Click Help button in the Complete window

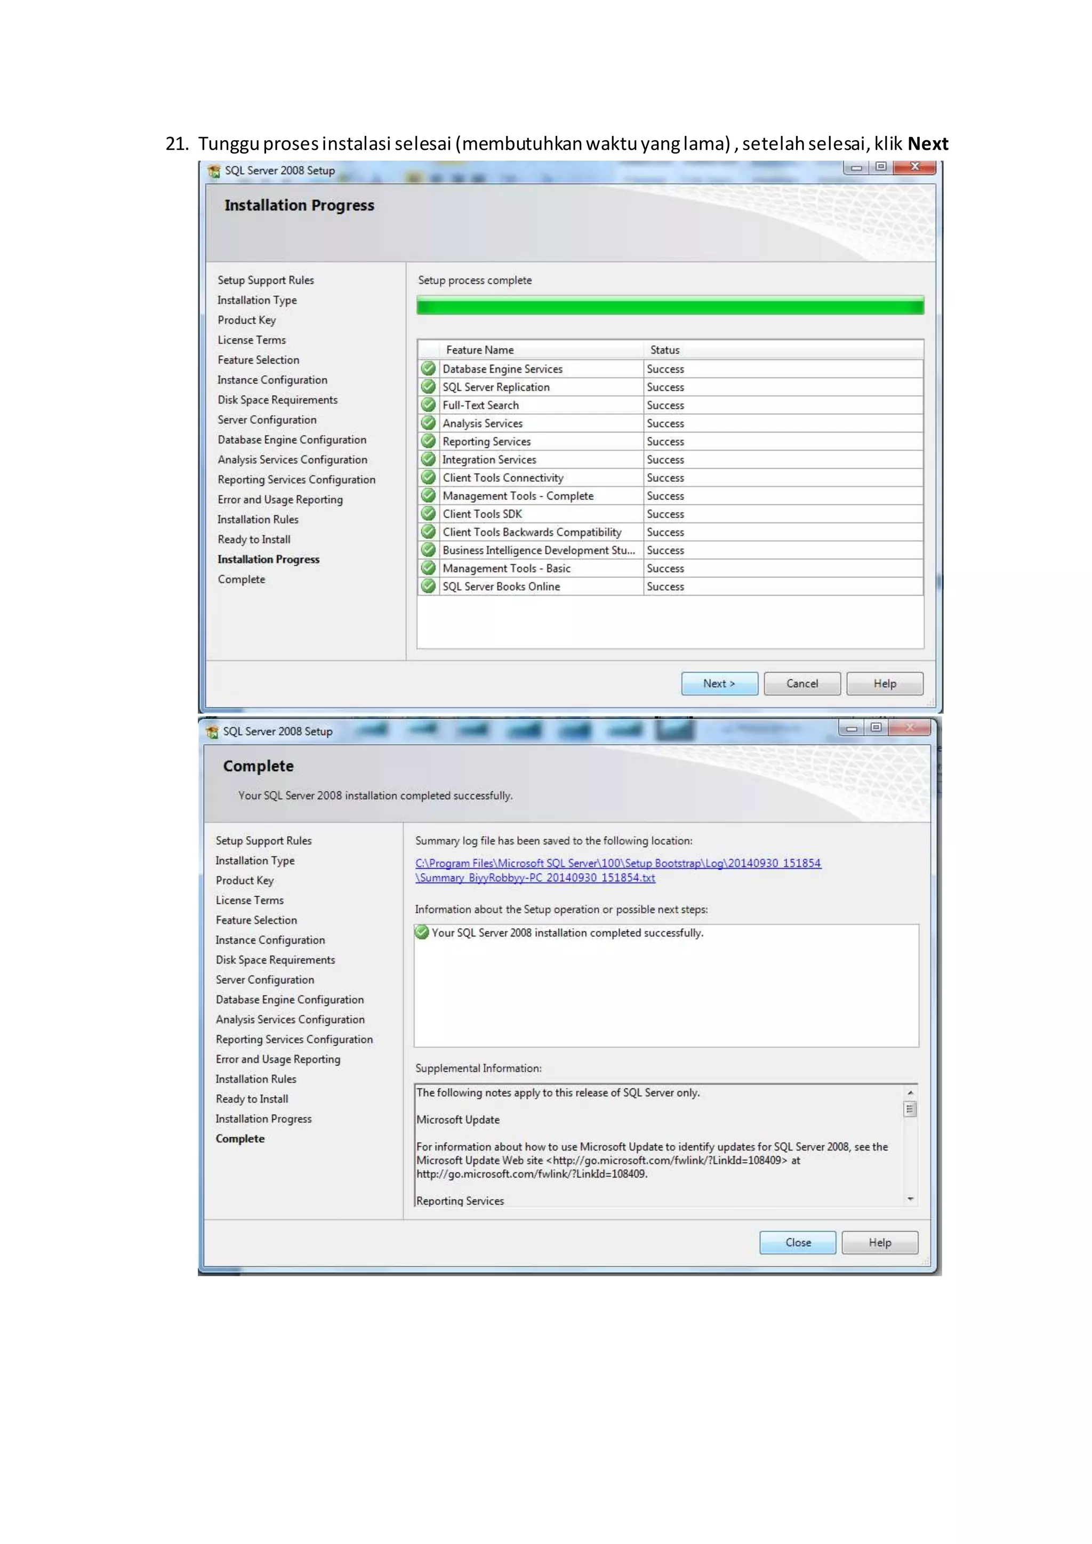[x=879, y=1242]
